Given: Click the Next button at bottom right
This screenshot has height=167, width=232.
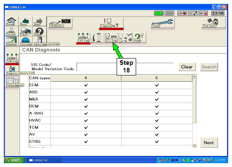Looking at the screenshot, I should (x=209, y=142).
